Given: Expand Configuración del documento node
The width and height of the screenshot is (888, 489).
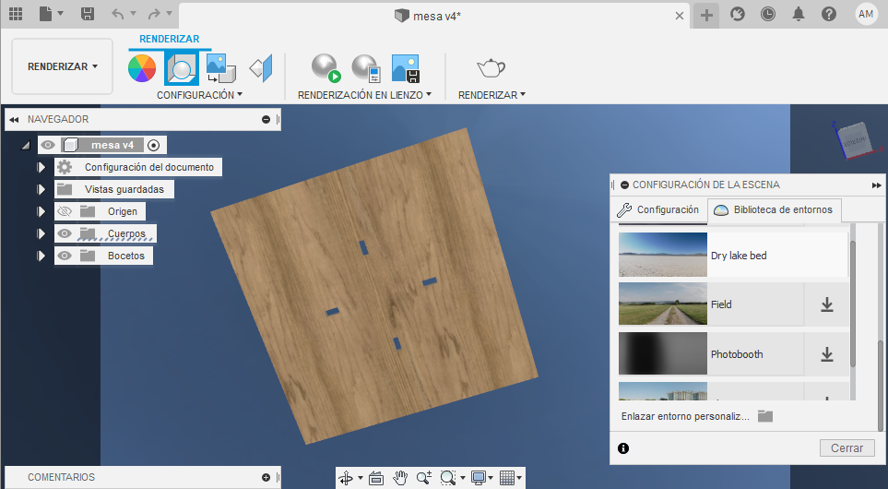Looking at the screenshot, I should 41,167.
